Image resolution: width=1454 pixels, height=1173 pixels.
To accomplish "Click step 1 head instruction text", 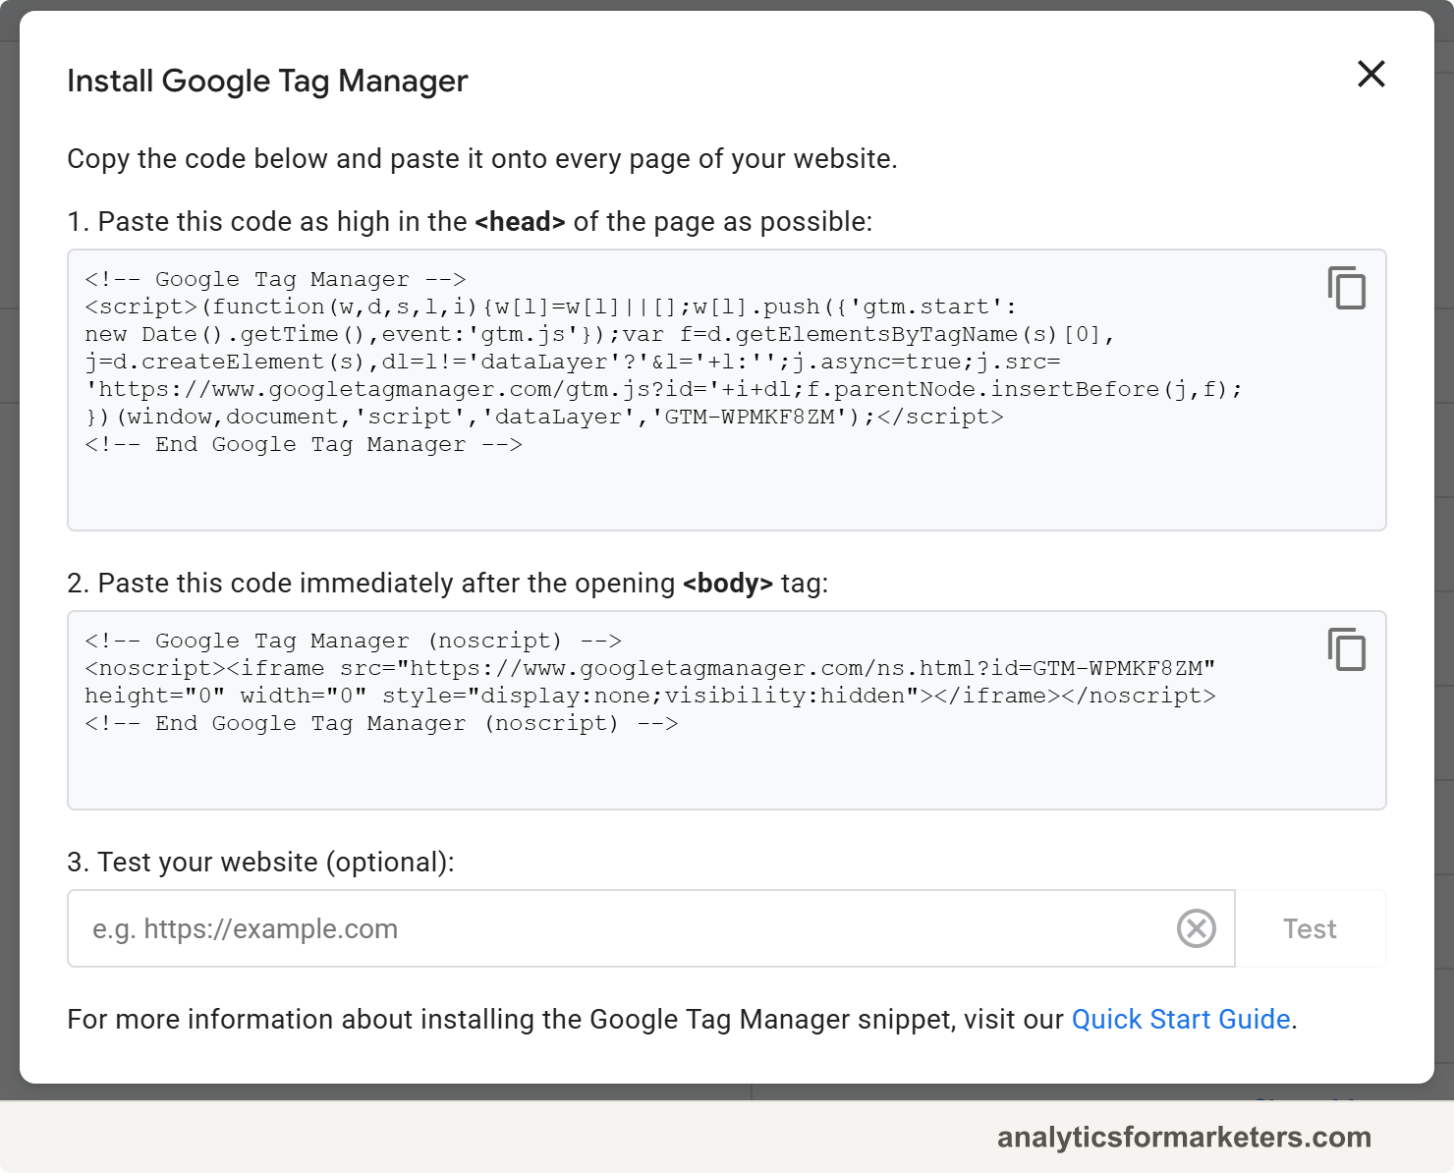I will pos(470,222).
